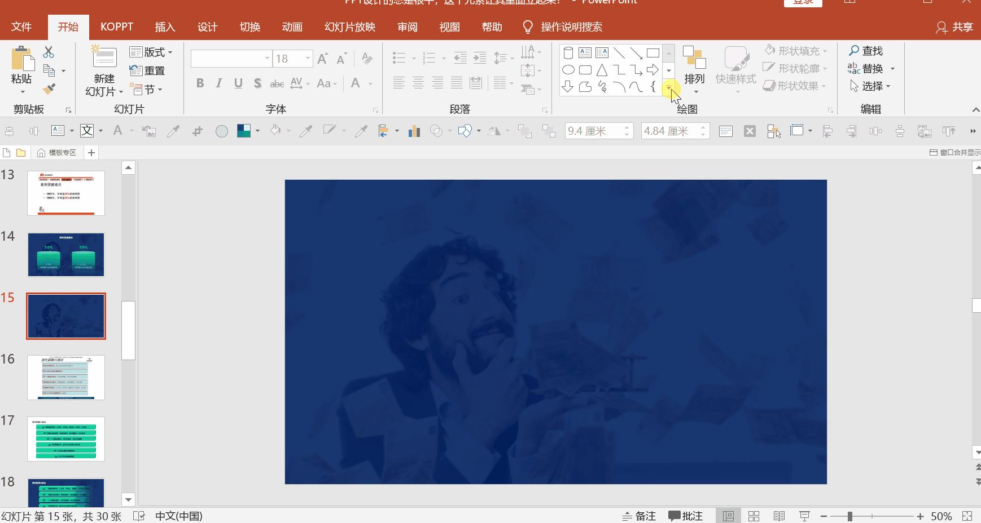Screen dimensions: 981x523
Task: Open the Layout (版式) dropdown
Action: pyautogui.click(x=151, y=52)
